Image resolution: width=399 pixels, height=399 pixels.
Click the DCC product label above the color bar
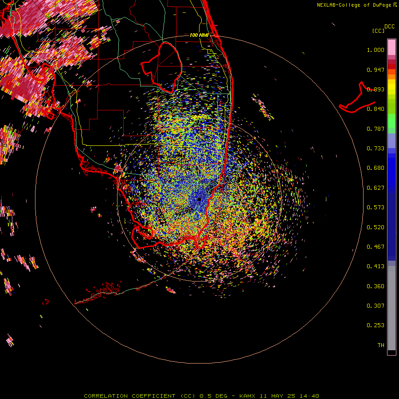390,27
